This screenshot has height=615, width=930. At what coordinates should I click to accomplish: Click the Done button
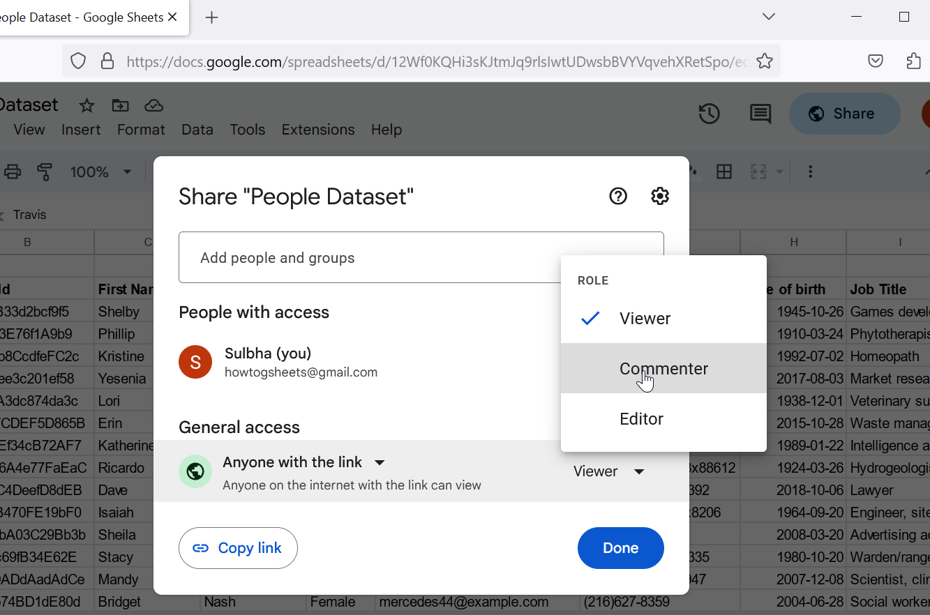[621, 548]
